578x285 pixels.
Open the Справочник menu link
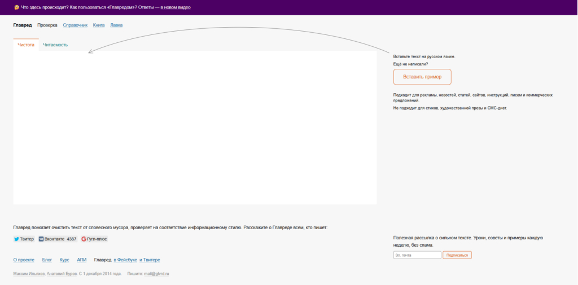[75, 25]
